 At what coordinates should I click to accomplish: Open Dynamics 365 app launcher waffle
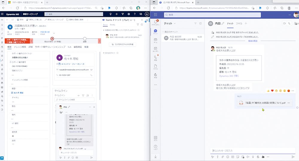tap(2, 14)
